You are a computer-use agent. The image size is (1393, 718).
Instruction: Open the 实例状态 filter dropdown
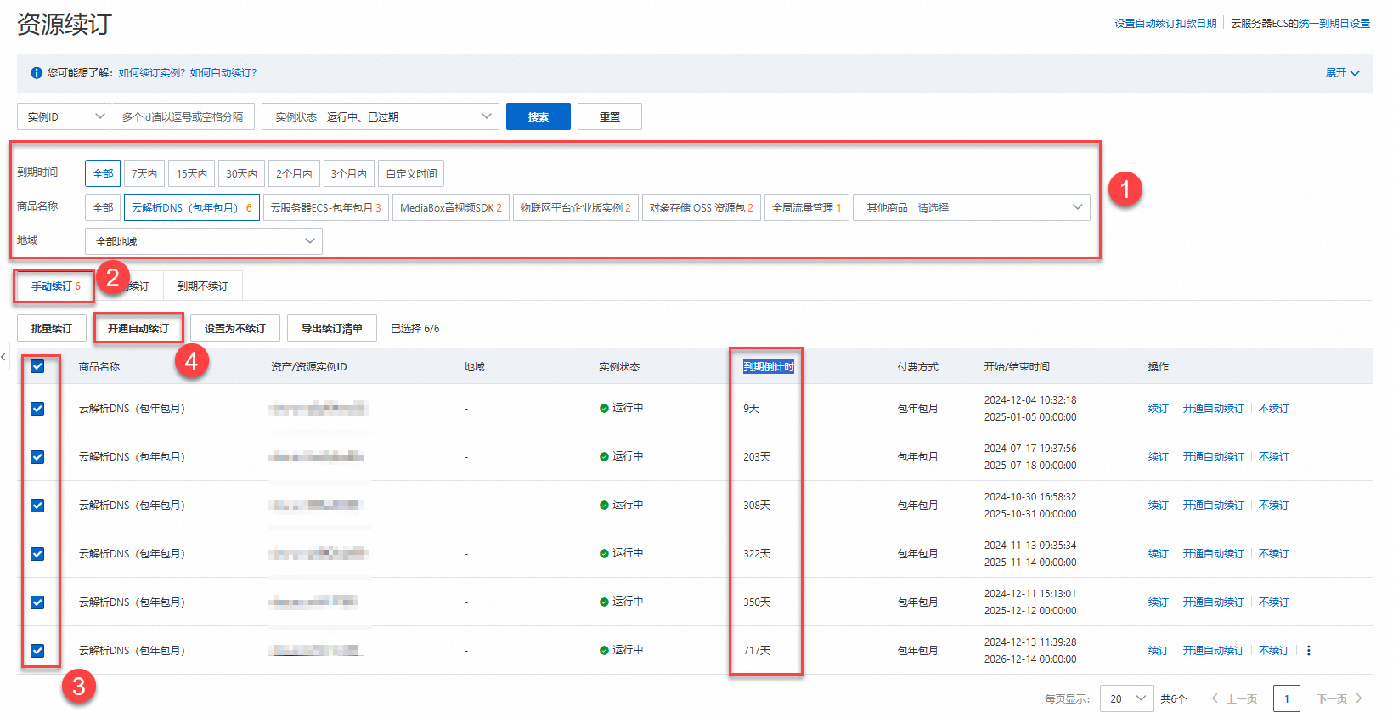point(380,116)
